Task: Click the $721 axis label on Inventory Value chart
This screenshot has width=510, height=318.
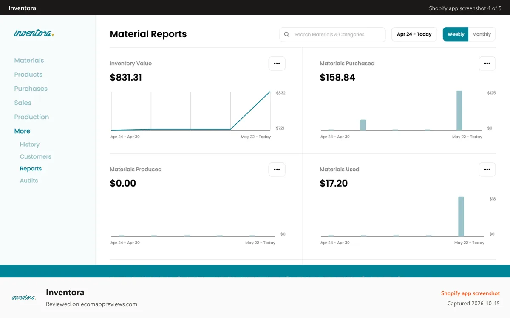Action: click(x=280, y=128)
